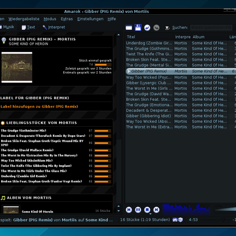Clear playlist filter with X icon
The width and height of the screenshot is (236, 236).
point(167,28)
